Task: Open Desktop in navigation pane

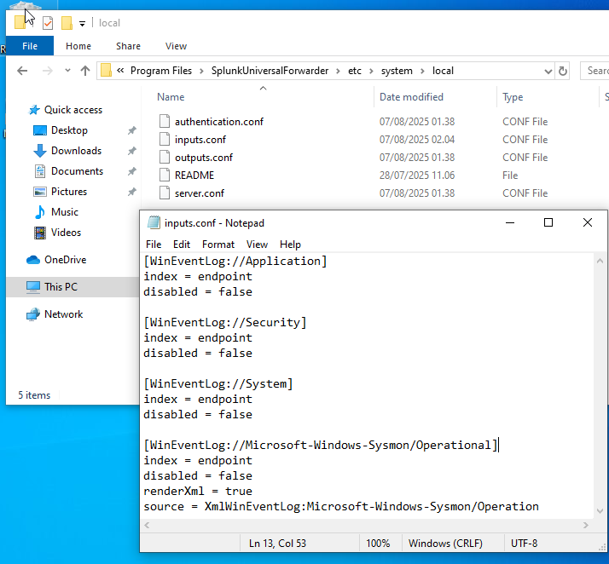Action: pos(69,130)
